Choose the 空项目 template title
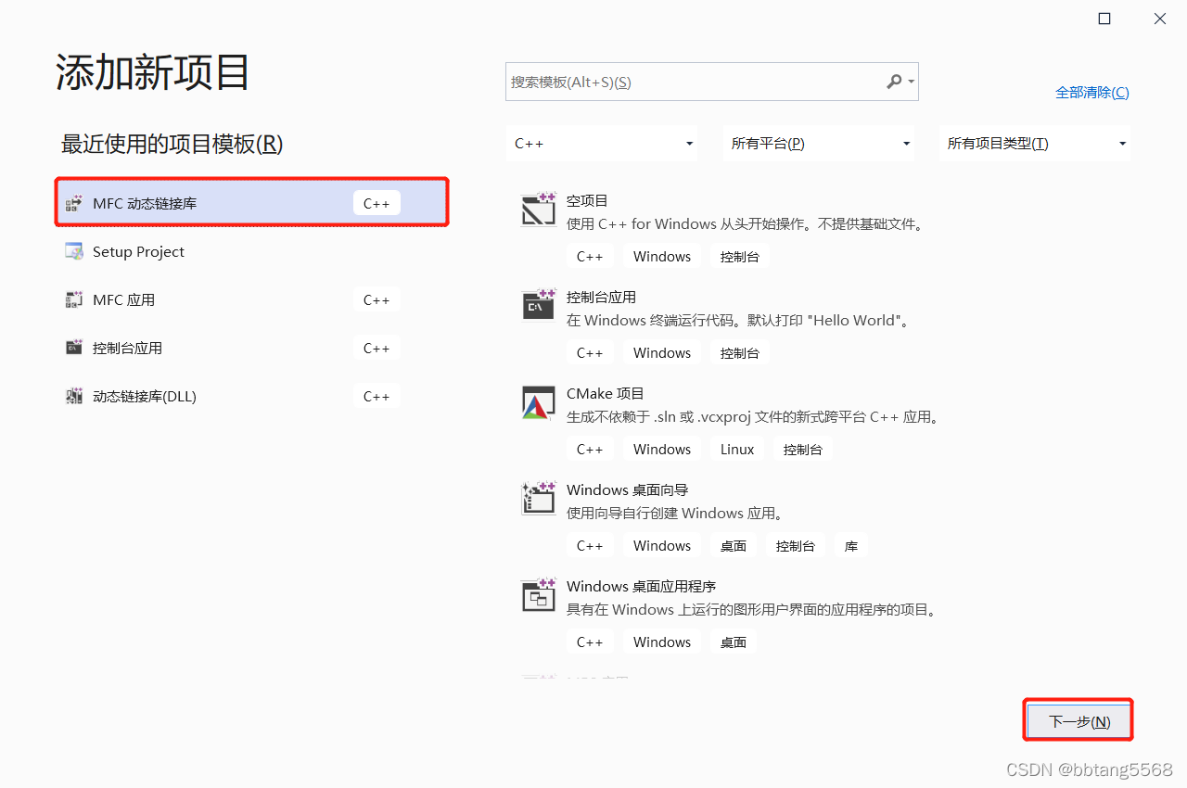This screenshot has width=1187, height=788. click(587, 200)
